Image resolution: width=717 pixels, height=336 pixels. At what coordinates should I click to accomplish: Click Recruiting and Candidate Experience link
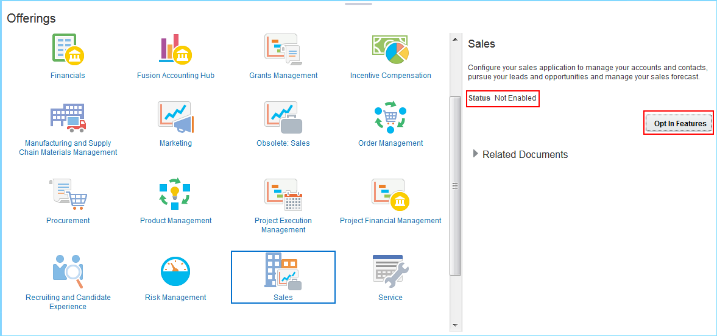coord(68,302)
